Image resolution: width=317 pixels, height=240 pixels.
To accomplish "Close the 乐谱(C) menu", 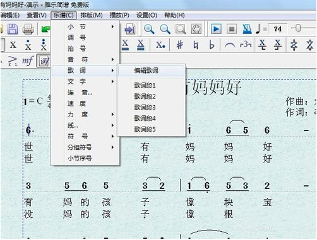I will [63, 15].
